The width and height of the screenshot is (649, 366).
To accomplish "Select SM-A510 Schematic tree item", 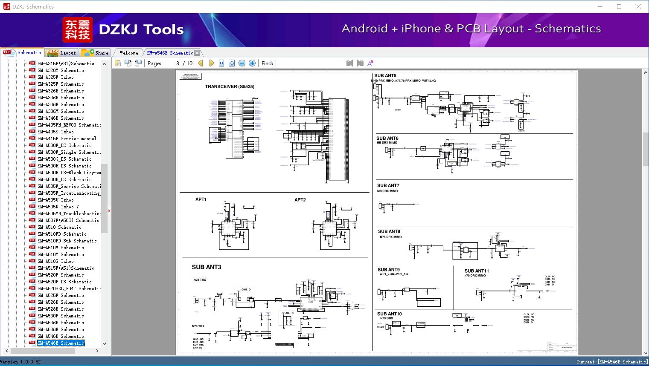I will coord(59,227).
